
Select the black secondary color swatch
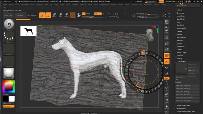click(x=6, y=99)
